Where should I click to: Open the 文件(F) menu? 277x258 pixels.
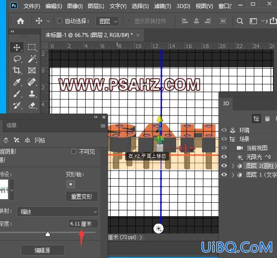(x=32, y=6)
